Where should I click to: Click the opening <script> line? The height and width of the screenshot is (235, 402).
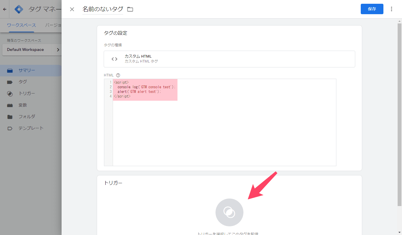(x=121, y=82)
